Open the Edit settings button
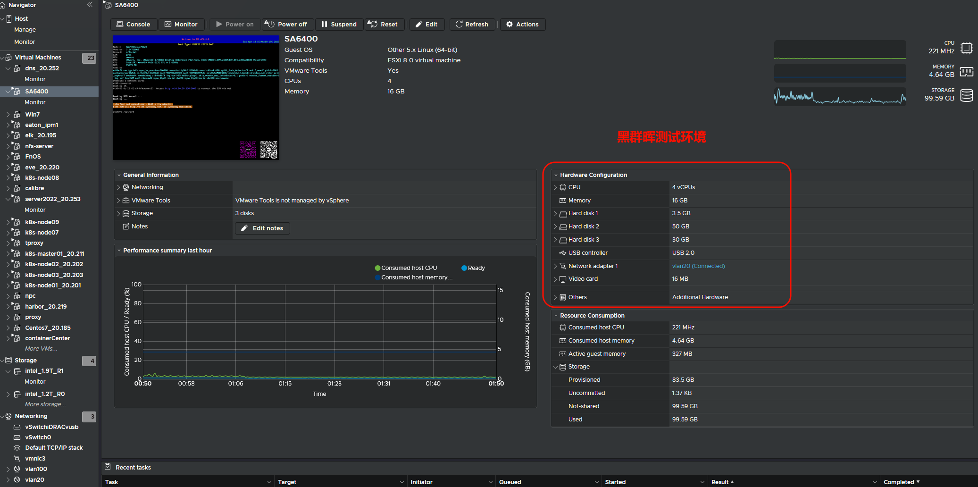 pos(426,25)
